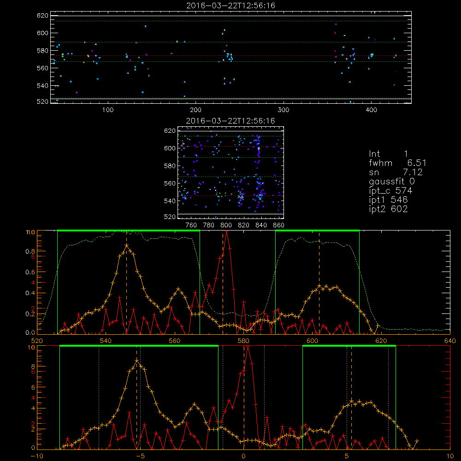Click x-axis label 780 on the middle plot
The width and height of the screenshot is (461, 461).
coord(209,225)
